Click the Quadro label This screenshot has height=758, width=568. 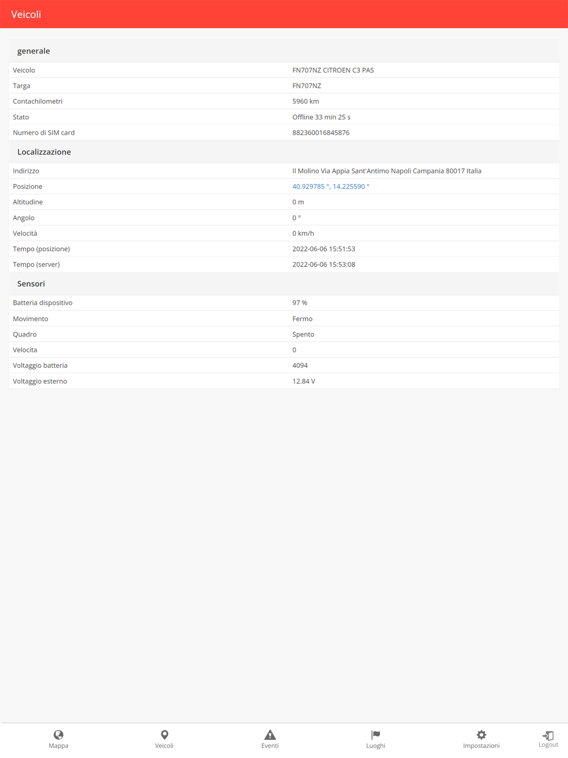[25, 334]
